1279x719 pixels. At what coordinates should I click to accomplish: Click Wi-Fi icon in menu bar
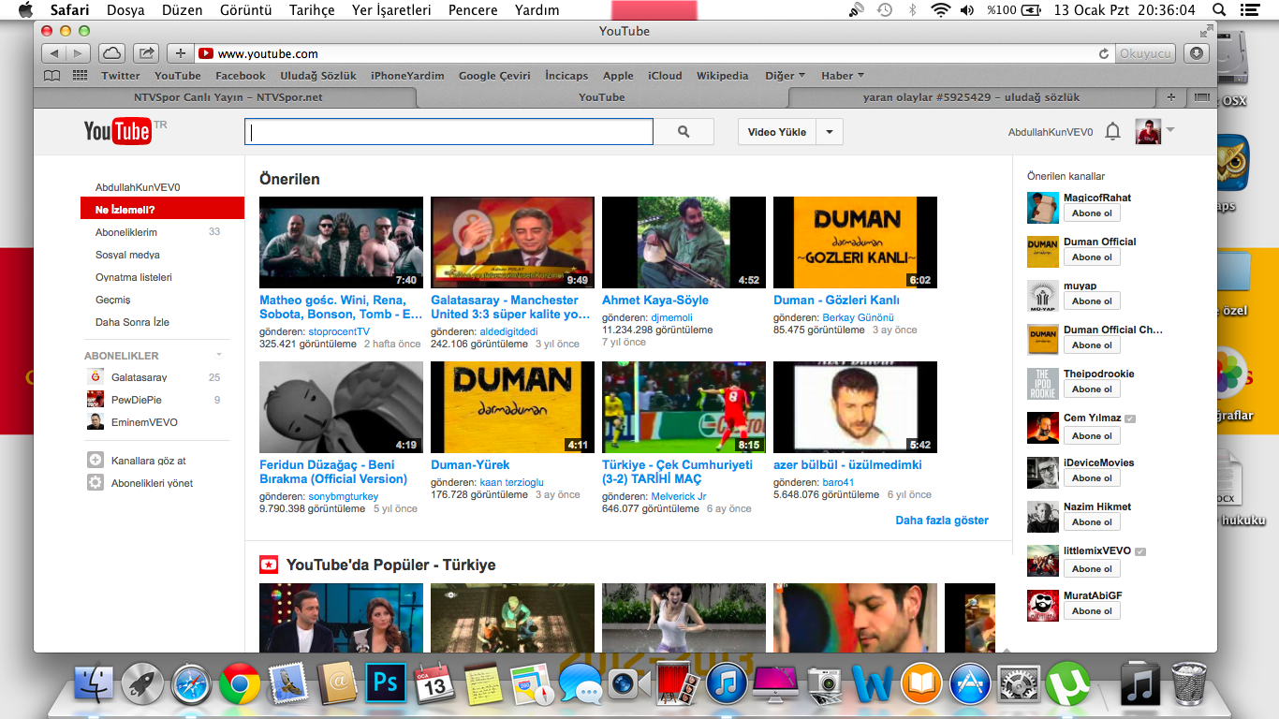point(940,10)
